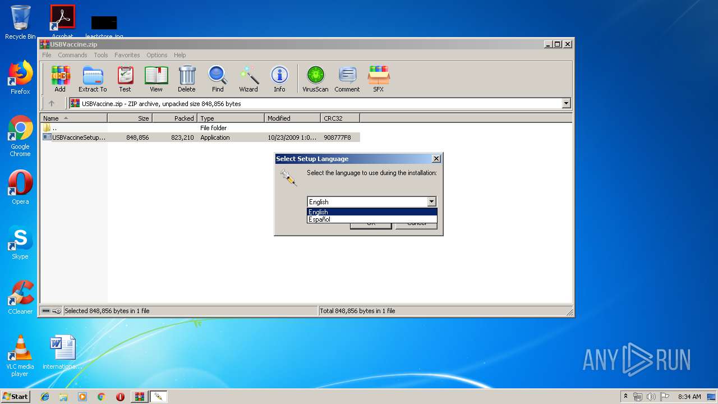This screenshot has width=718, height=404.
Task: Open CCleaner desktop shortcut
Action: [x=20, y=297]
